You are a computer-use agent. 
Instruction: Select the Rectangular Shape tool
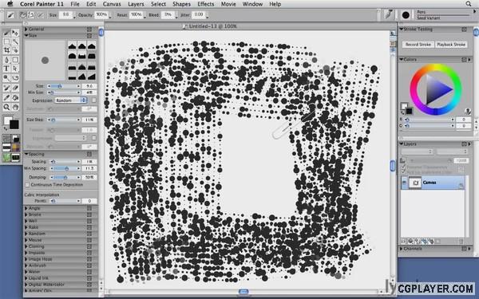(x=15, y=60)
